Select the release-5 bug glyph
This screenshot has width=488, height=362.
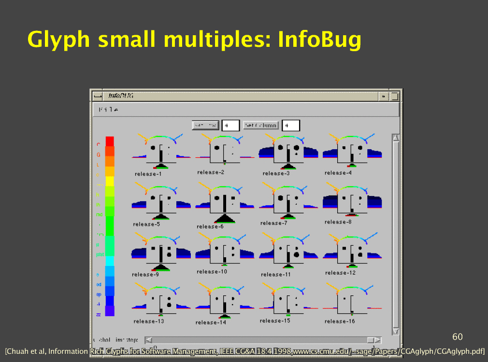(x=161, y=201)
